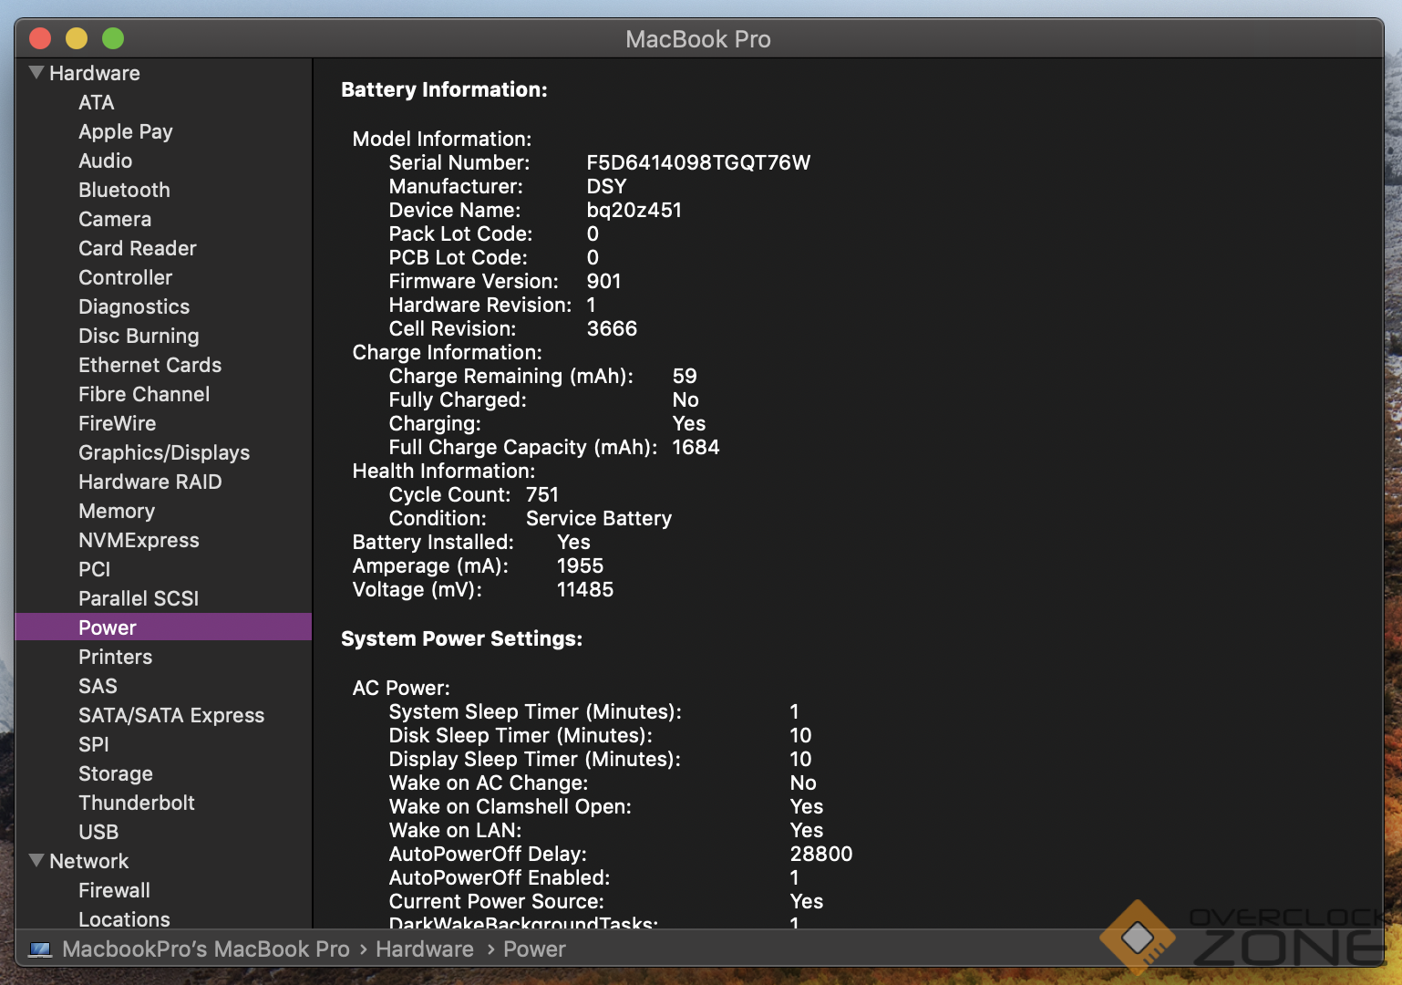Click the yellow minimize window button

[77, 38]
